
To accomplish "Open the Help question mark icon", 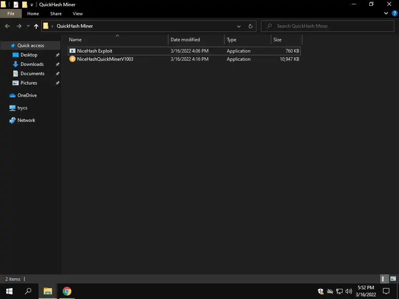I will click(395, 14).
